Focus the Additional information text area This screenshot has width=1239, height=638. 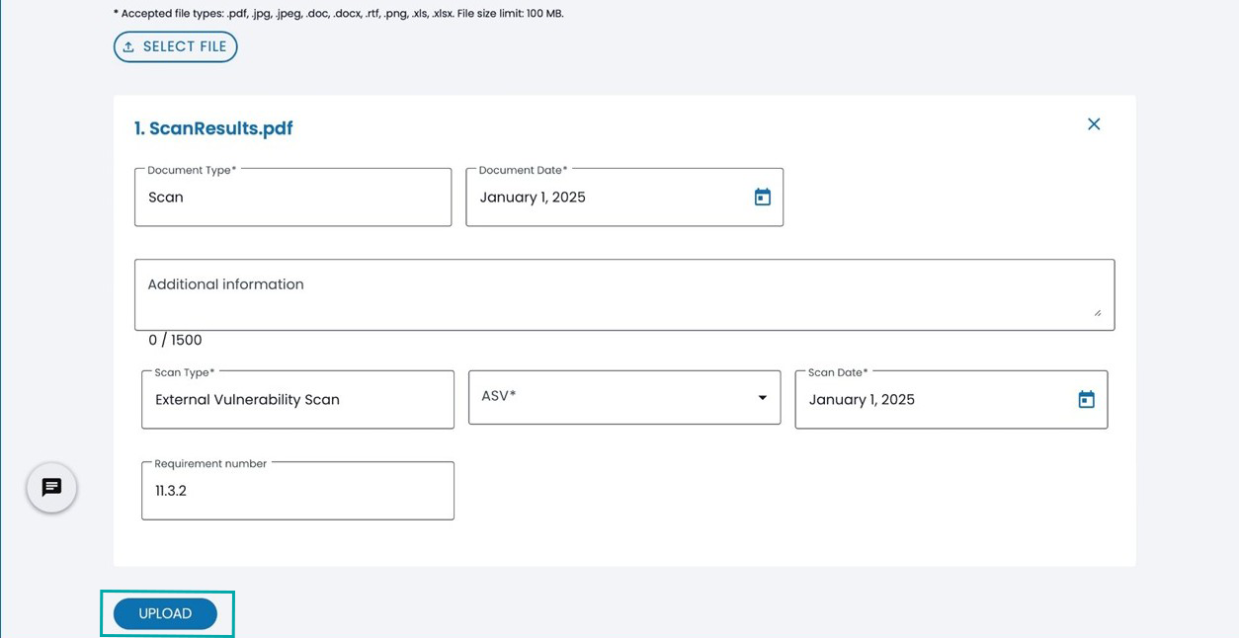[622, 294]
